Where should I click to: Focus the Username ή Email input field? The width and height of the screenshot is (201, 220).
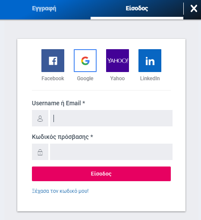pyautogui.click(x=111, y=118)
